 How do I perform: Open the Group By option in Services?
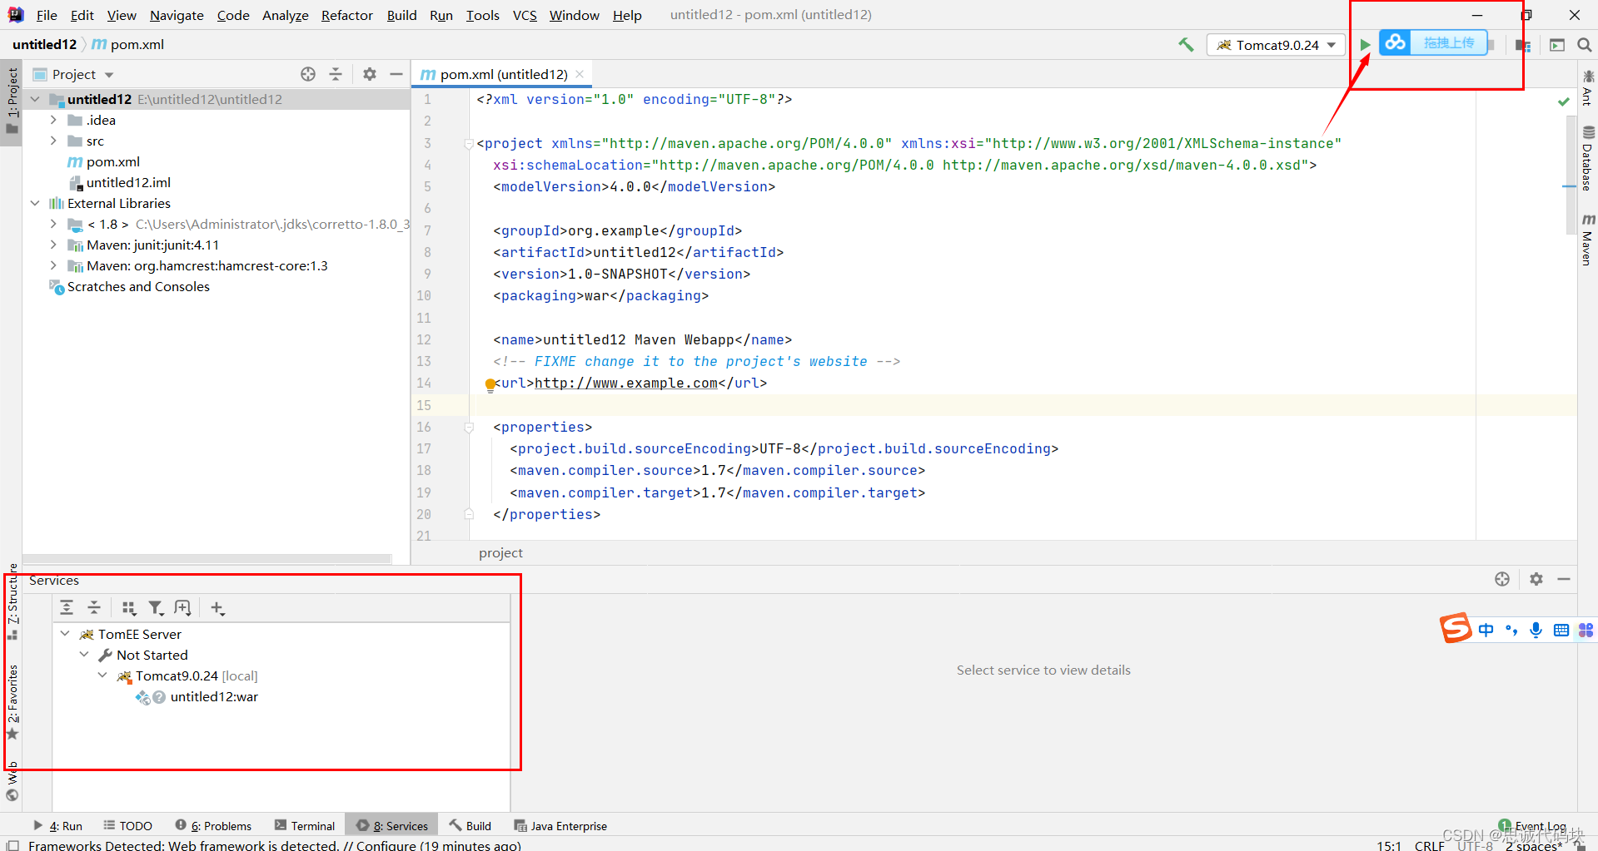pos(129,608)
